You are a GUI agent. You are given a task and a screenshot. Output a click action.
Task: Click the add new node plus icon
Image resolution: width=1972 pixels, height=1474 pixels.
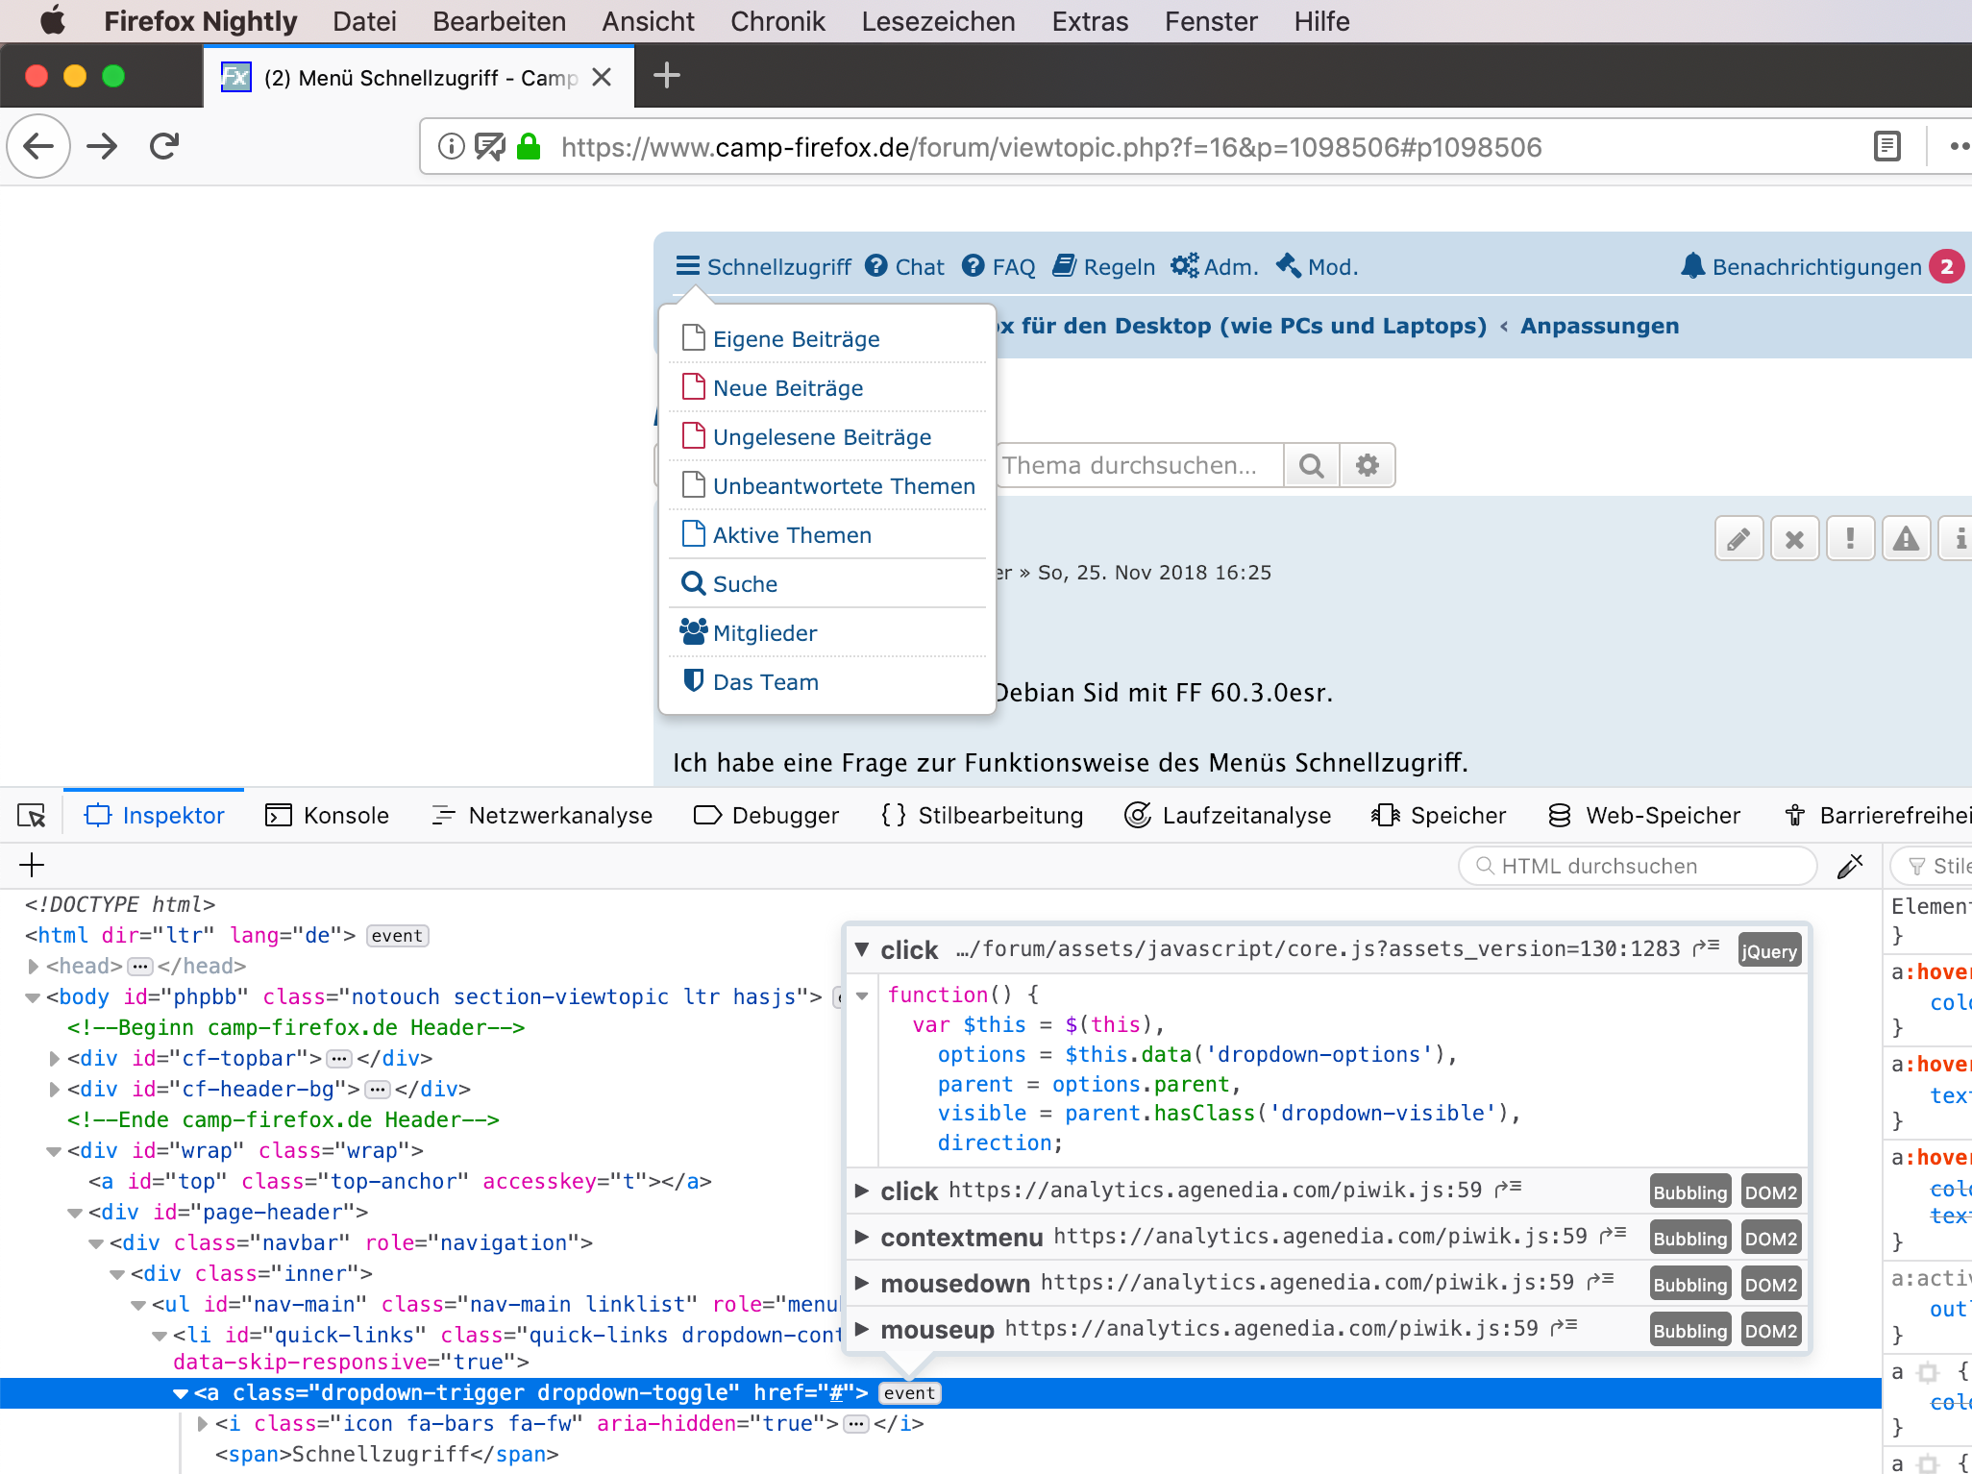32,866
